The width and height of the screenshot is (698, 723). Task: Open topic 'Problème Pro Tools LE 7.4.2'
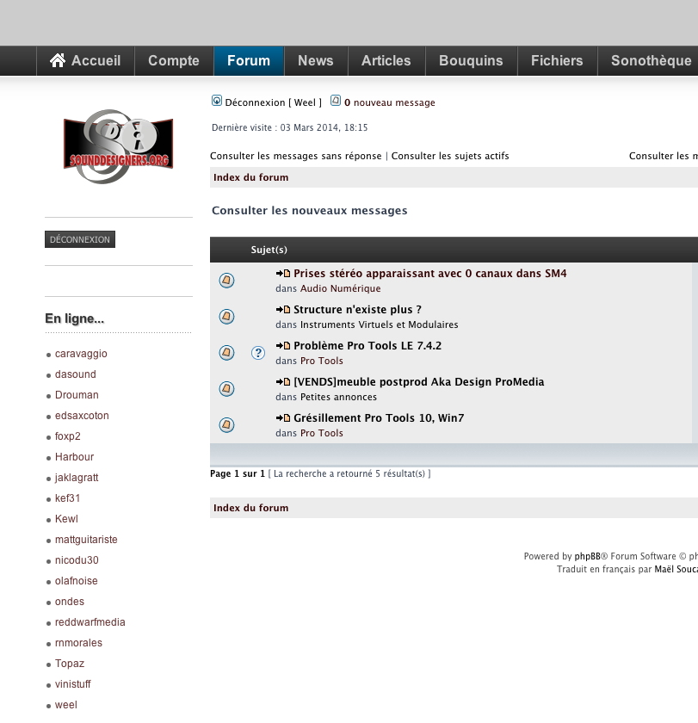[x=368, y=346]
